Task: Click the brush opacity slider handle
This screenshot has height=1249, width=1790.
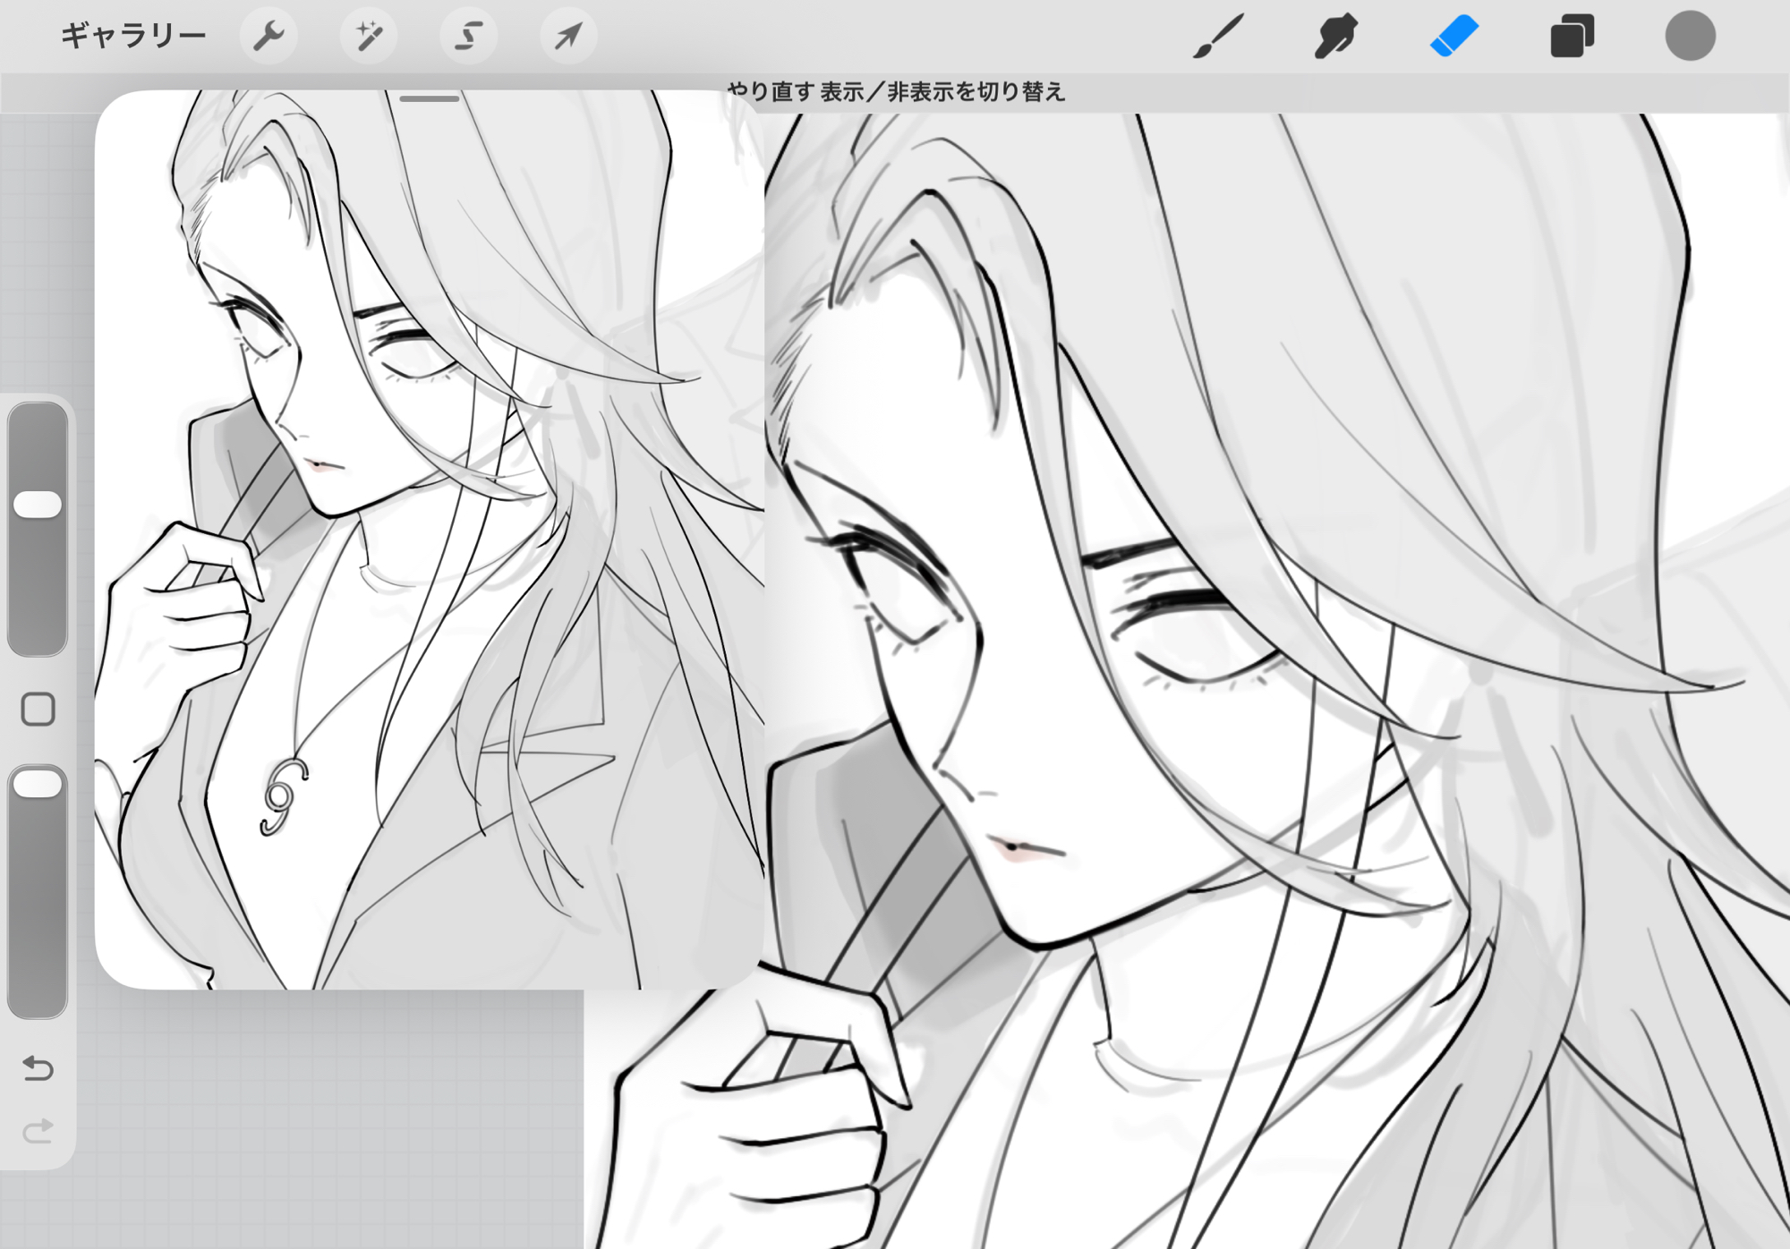Action: tap(38, 784)
